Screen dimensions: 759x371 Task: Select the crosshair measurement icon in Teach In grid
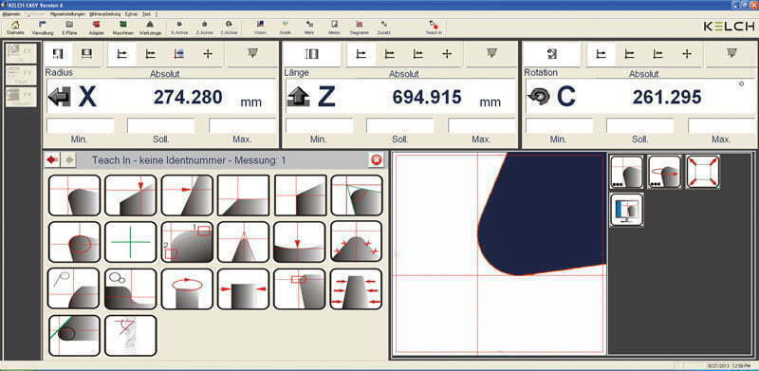131,242
